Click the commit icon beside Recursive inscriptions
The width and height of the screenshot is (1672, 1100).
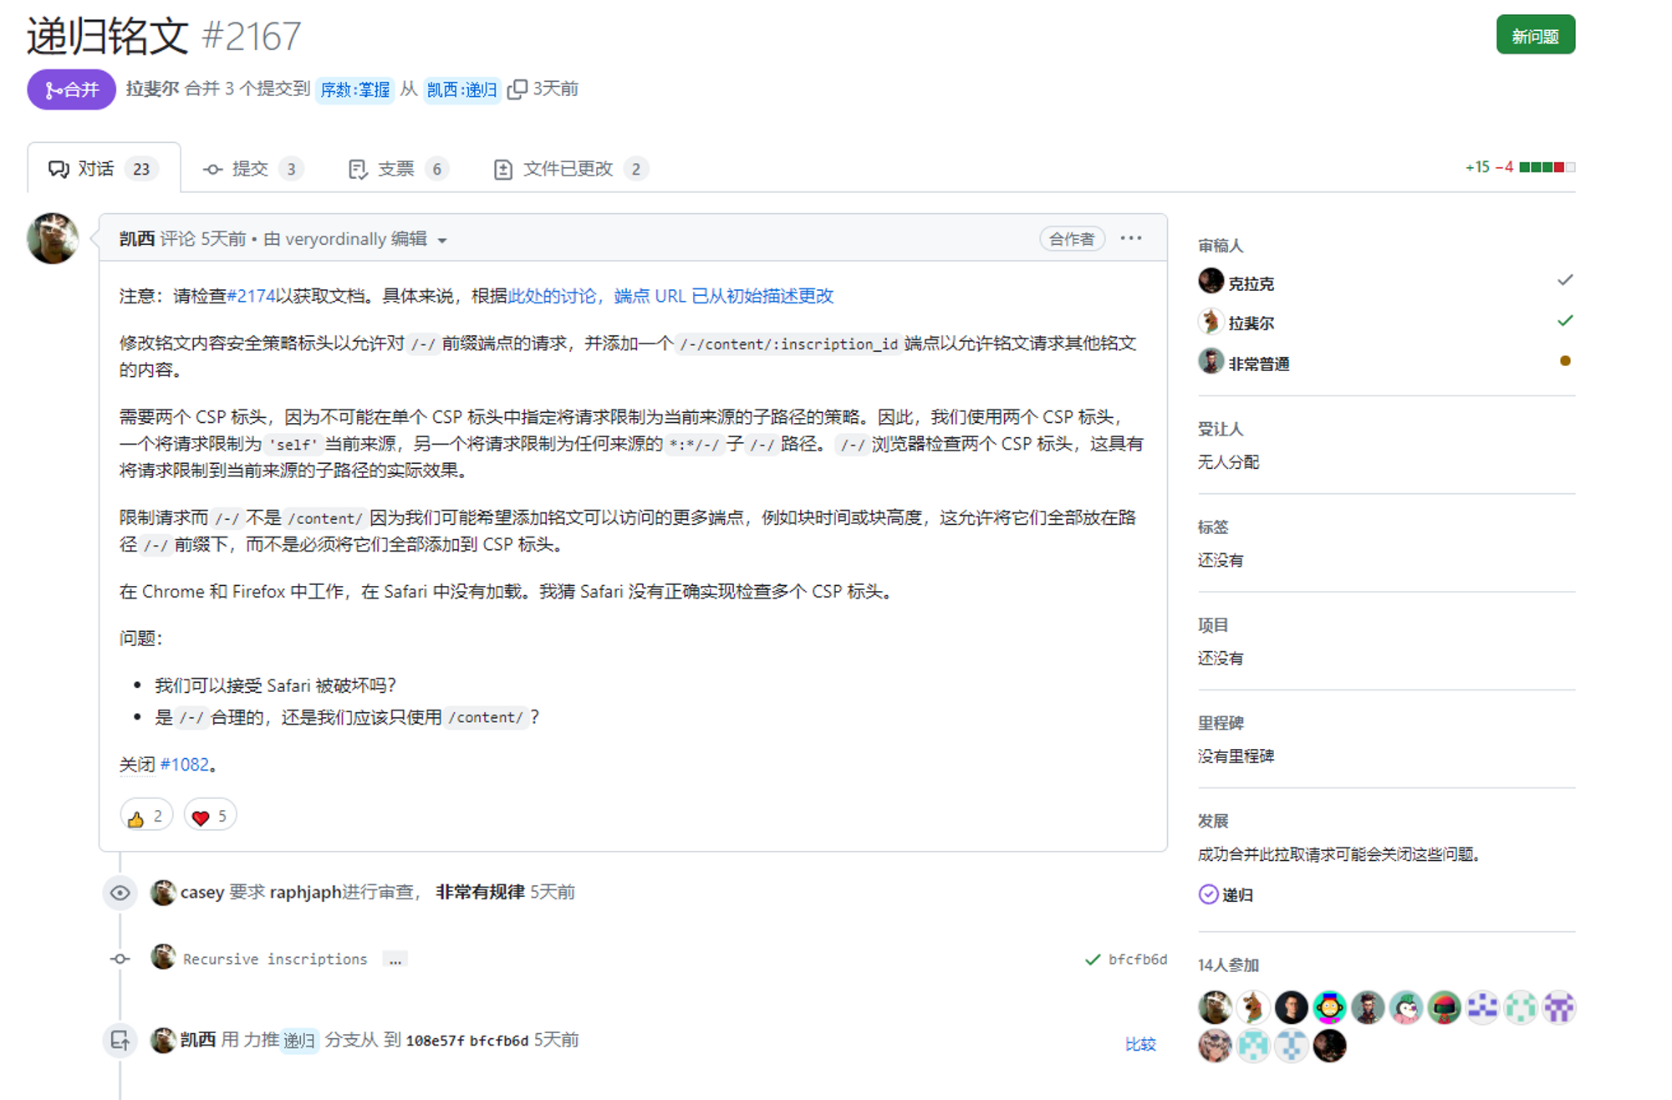120,958
